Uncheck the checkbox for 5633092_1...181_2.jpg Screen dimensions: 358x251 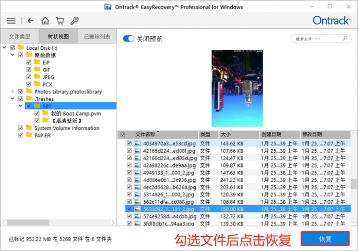[x=129, y=209]
